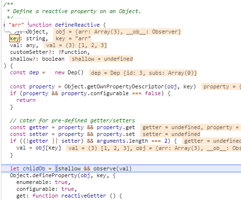Click the new Dep() constructor call

tap(69, 72)
